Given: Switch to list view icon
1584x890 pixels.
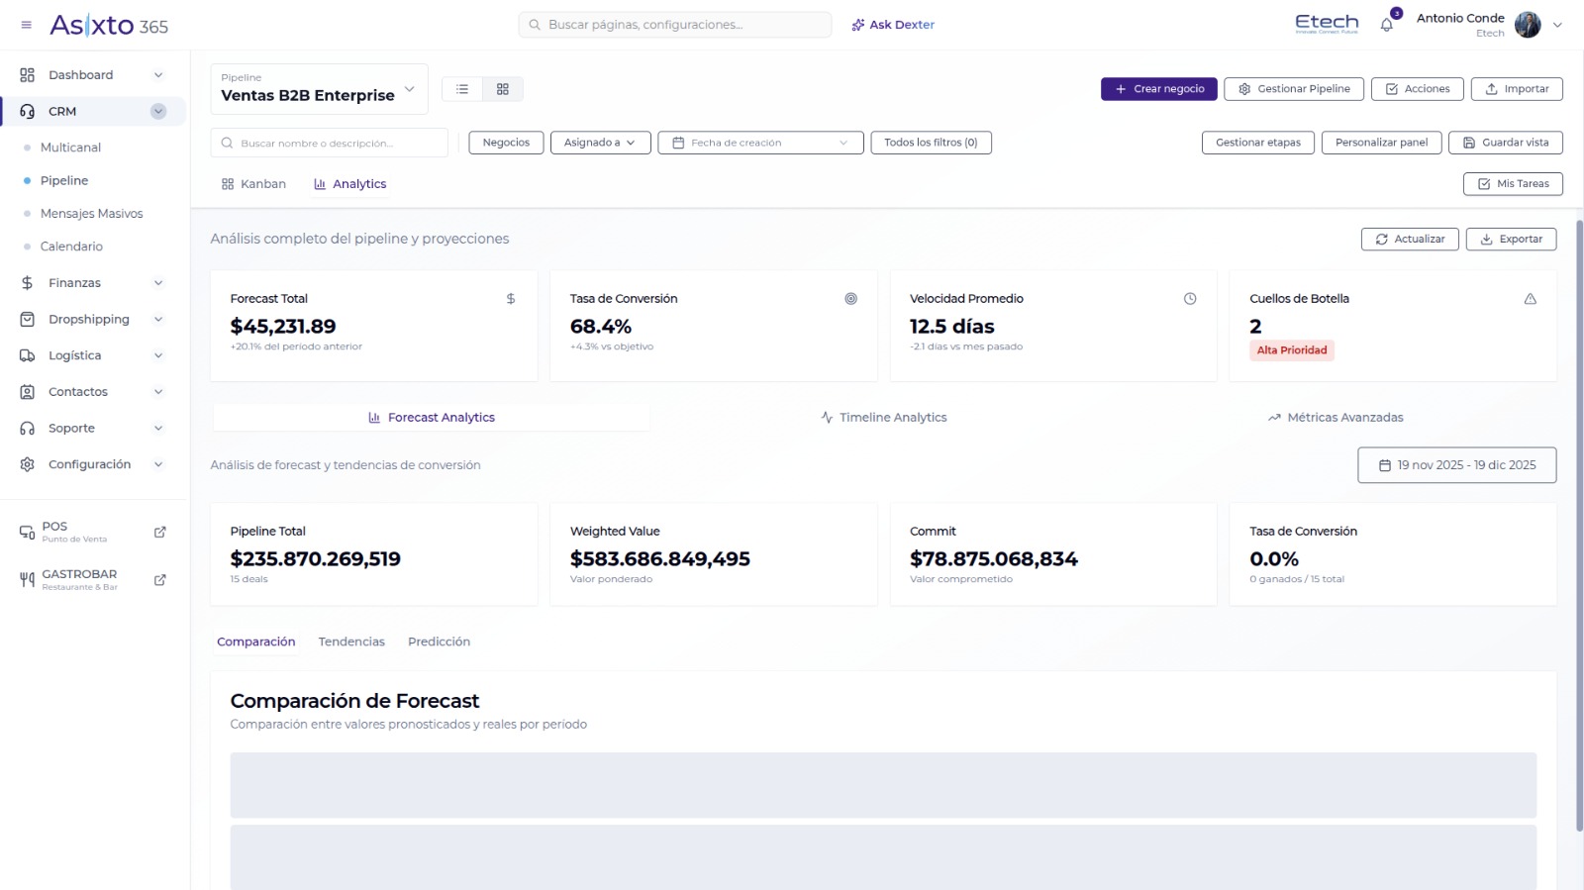Looking at the screenshot, I should tap(462, 89).
